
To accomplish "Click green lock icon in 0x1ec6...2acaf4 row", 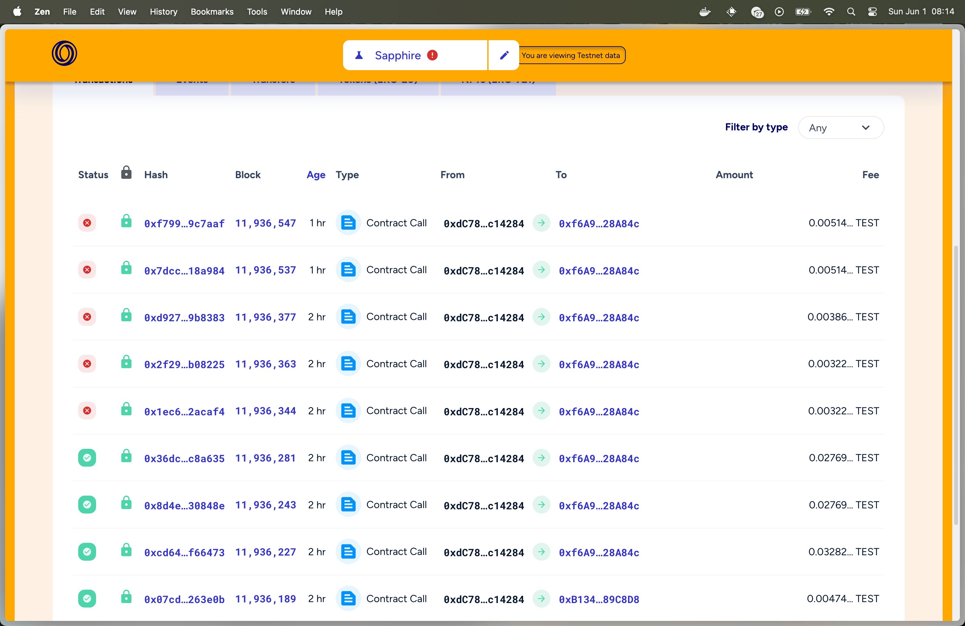I will 126,409.
